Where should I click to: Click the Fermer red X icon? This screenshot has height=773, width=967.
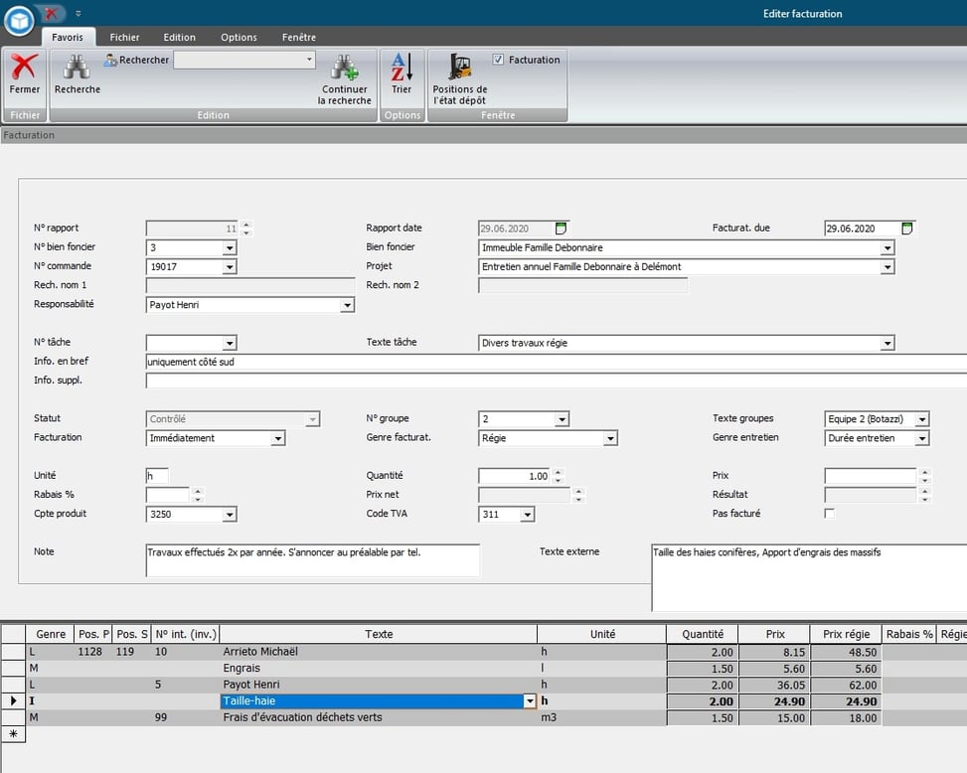24,67
